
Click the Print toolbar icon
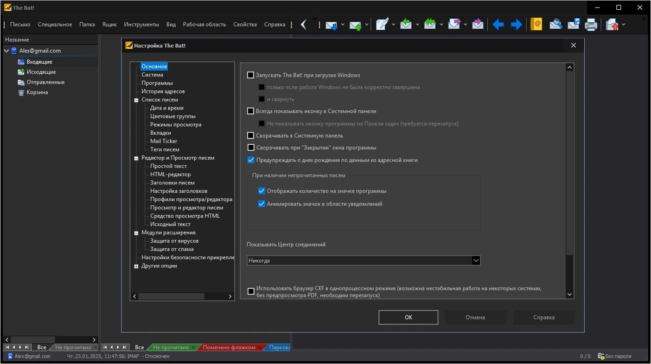(x=591, y=24)
